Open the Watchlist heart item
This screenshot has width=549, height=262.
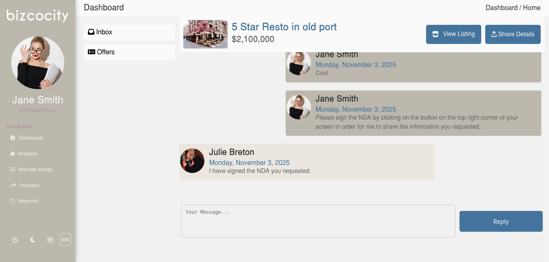pos(28,201)
